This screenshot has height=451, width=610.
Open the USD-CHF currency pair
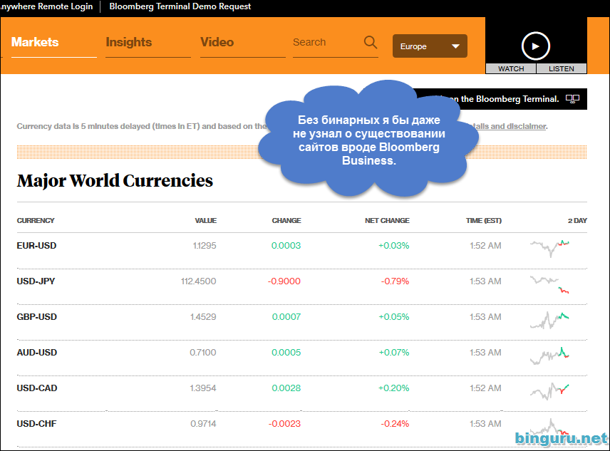pos(36,424)
